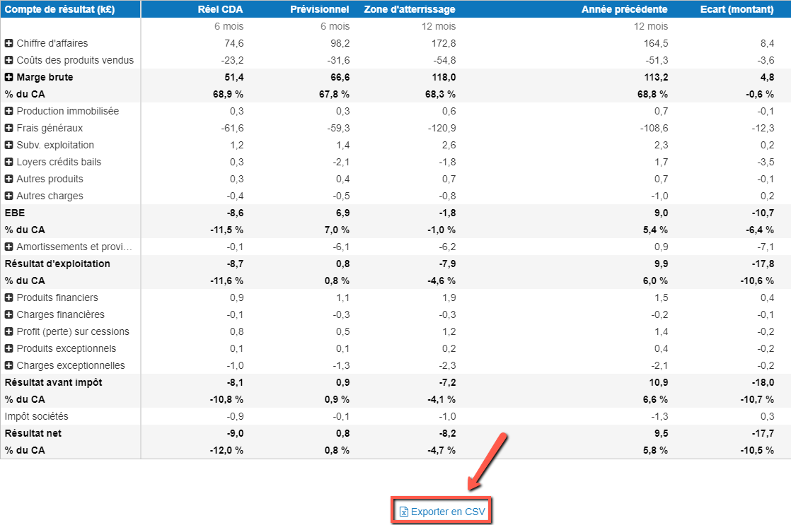Click the Ecart (montant) column header
The image size is (791, 525).
pos(737,9)
